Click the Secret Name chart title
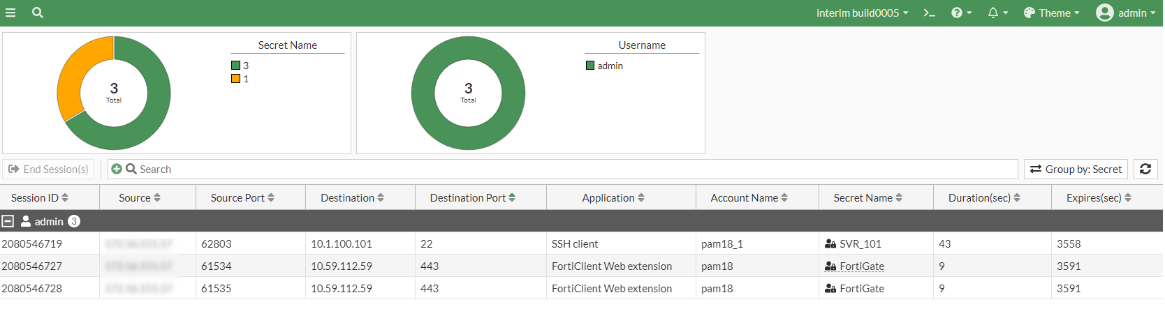The width and height of the screenshot is (1165, 309). pos(288,45)
